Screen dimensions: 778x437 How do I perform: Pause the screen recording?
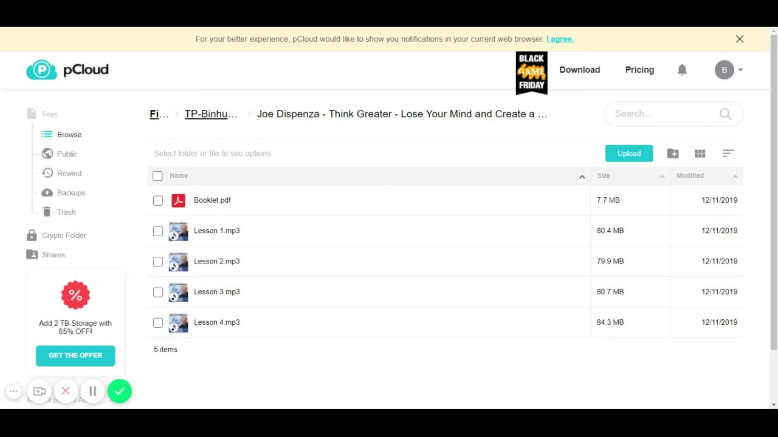pos(92,391)
